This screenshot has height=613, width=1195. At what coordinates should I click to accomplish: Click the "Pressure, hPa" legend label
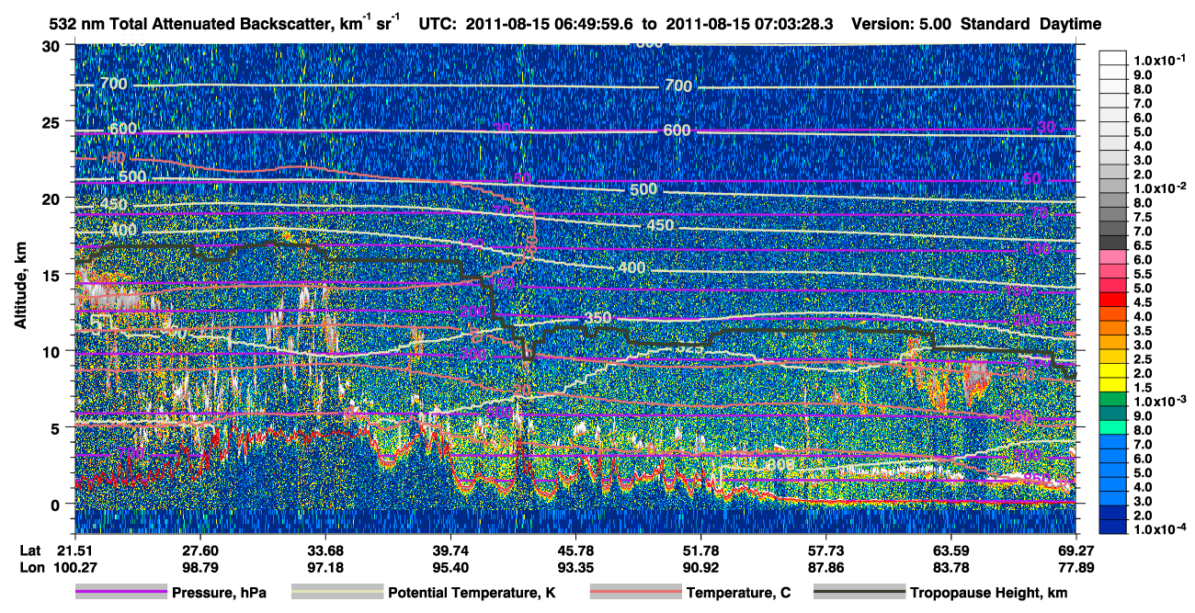[219, 594]
